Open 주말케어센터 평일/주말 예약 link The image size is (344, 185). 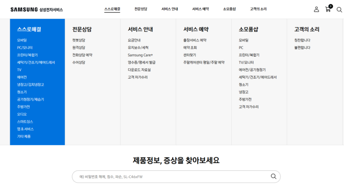[204, 63]
